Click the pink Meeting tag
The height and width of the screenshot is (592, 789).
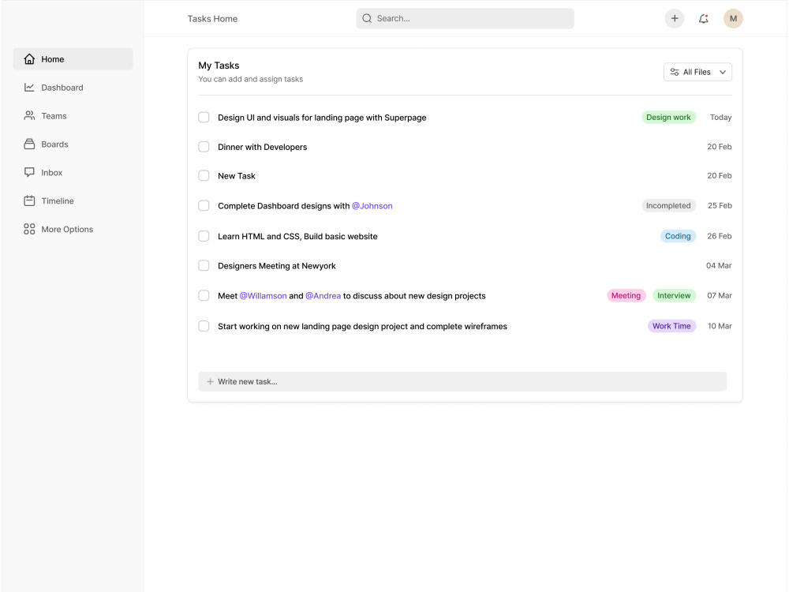click(x=626, y=295)
